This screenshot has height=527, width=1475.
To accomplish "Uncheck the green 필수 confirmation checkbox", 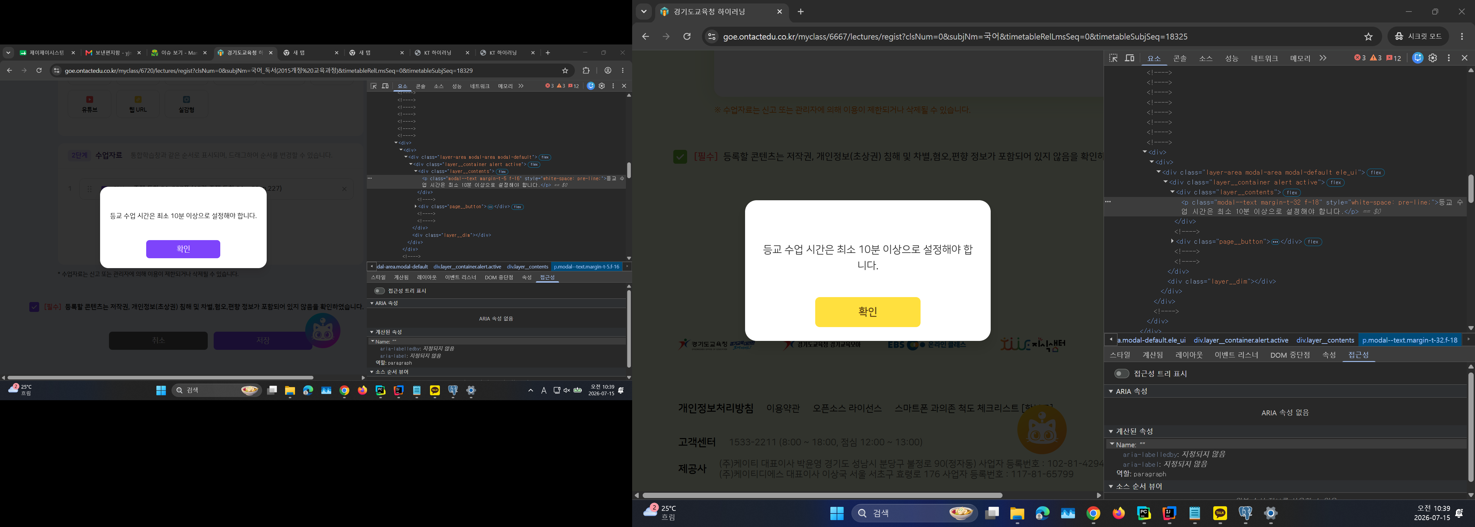I will click(x=680, y=157).
